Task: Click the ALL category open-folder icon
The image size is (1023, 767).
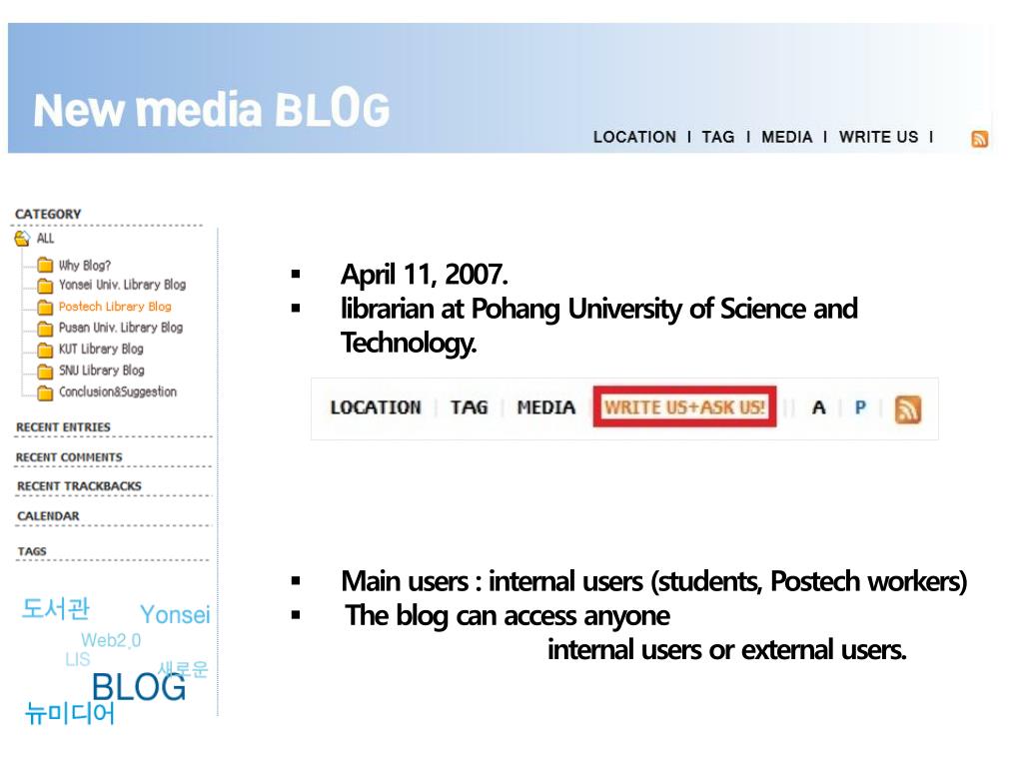Action: 22,238
